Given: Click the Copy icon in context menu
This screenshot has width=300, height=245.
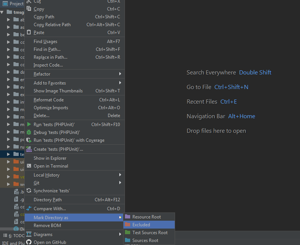Looking at the screenshot, I should (x=29, y=9).
